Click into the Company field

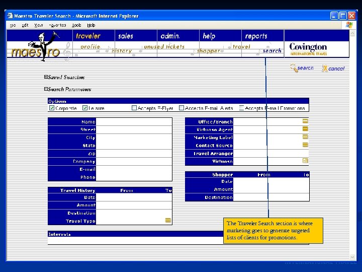pyautogui.click(x=134, y=161)
